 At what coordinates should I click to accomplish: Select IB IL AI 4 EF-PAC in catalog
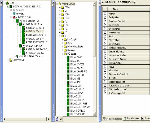click(77, 75)
